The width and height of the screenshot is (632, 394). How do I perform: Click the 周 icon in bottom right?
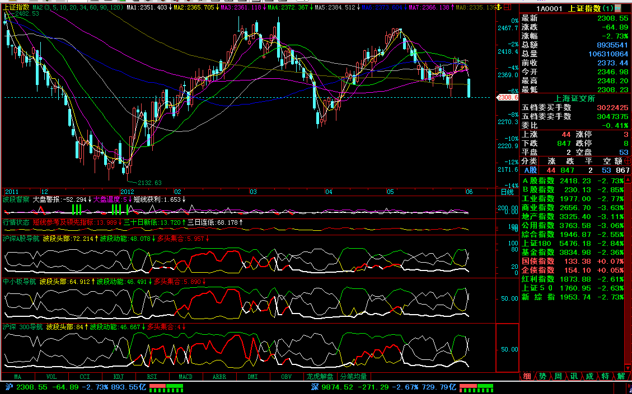point(558,376)
